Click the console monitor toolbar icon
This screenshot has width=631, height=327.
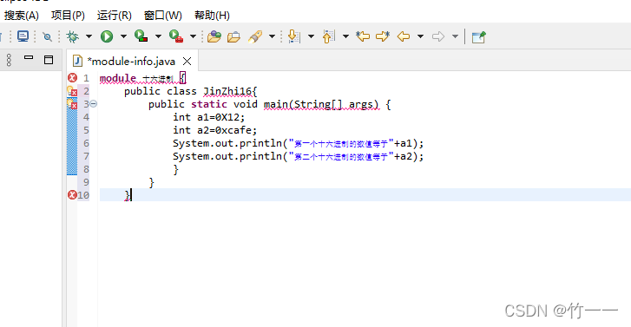23,36
